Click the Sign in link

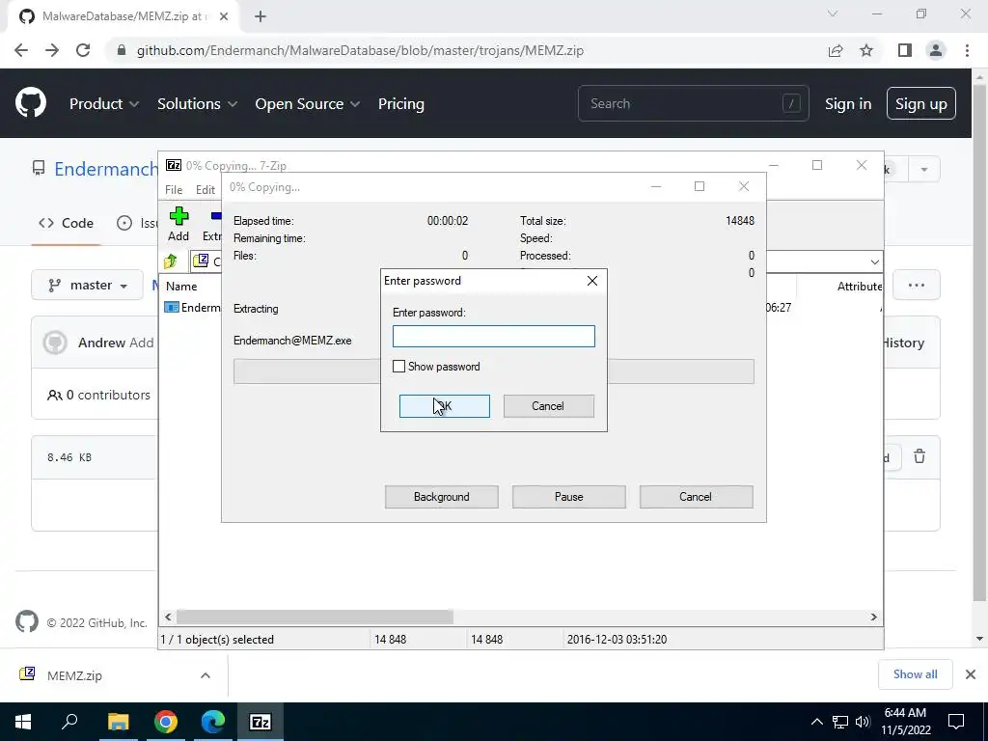coord(848,104)
